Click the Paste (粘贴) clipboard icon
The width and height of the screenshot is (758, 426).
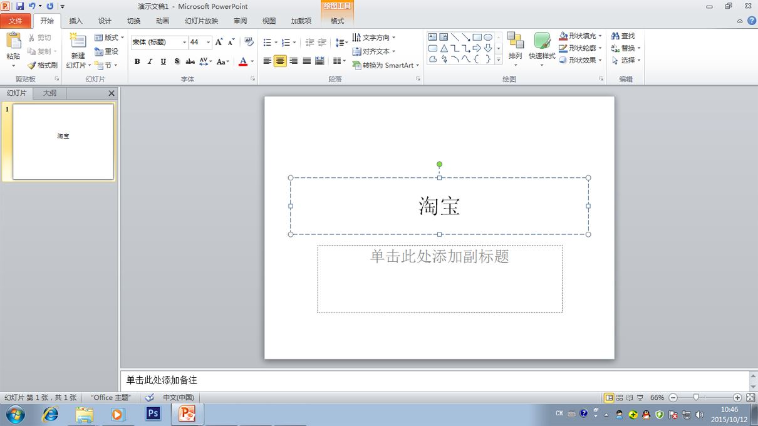click(13, 41)
